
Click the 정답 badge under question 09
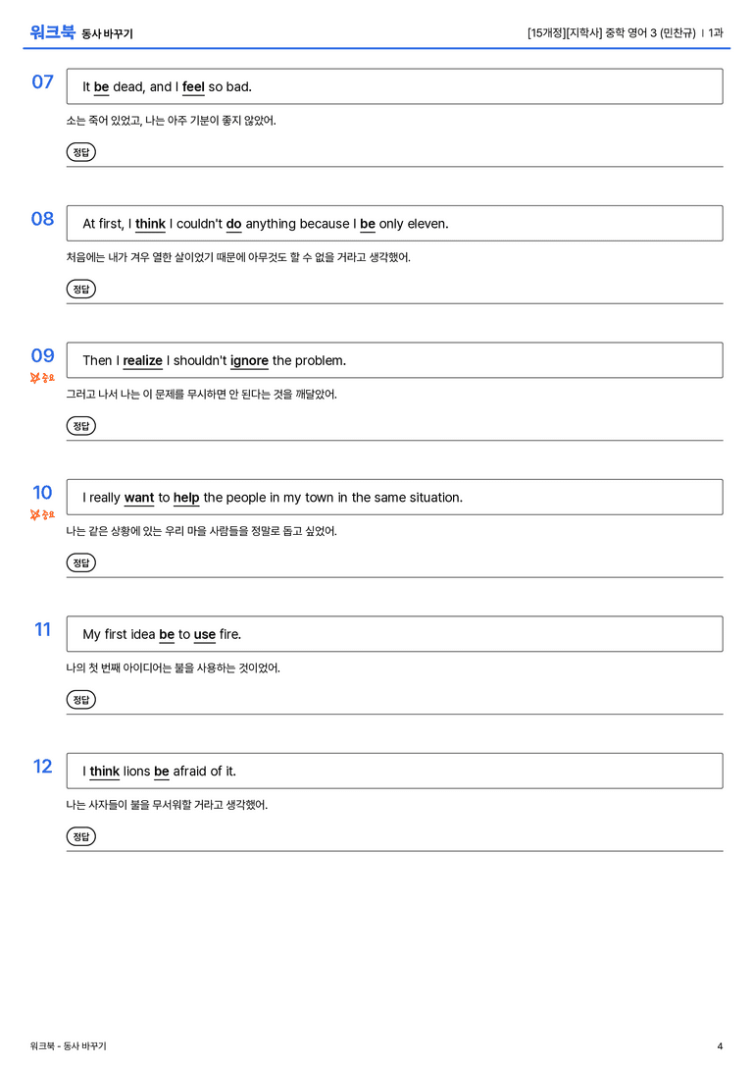80,425
